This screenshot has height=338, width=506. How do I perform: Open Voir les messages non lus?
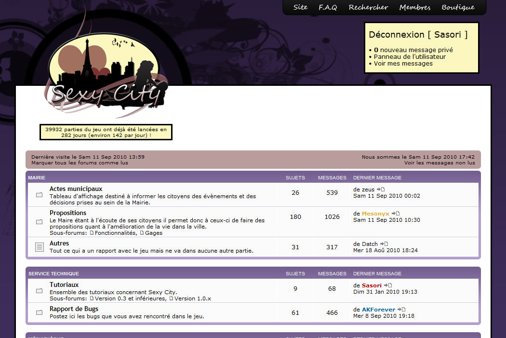(439, 163)
